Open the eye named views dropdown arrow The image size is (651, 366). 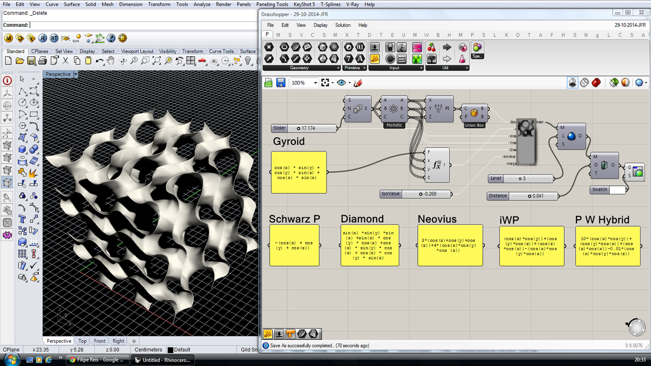(x=350, y=83)
